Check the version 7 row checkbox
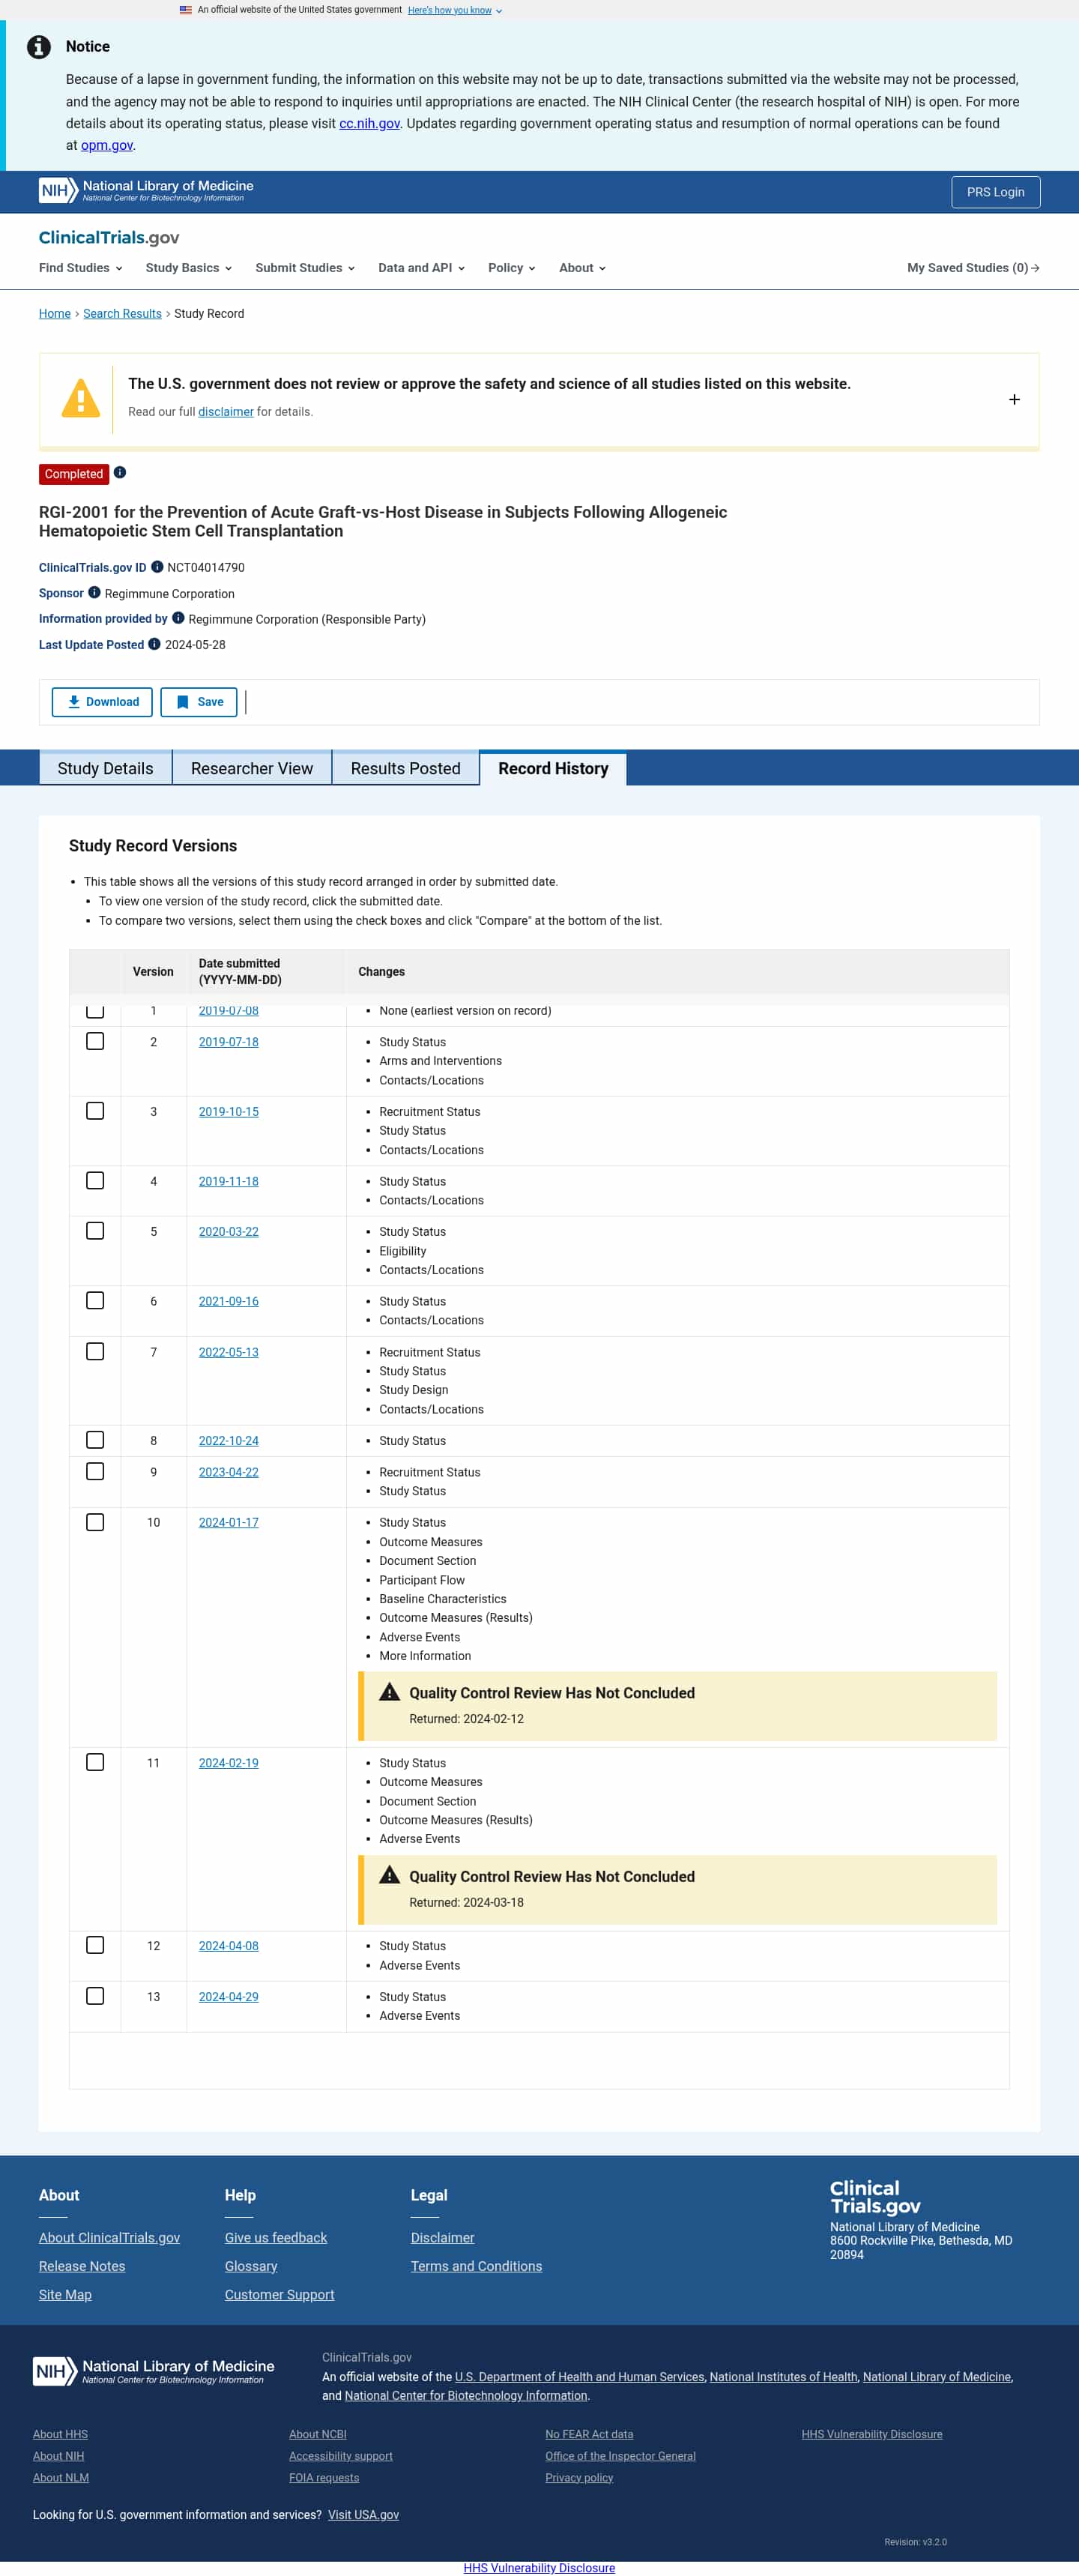1079x2576 pixels. pos(95,1353)
